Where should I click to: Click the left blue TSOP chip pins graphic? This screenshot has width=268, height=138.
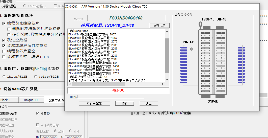pyautogui.click(x=183, y=62)
